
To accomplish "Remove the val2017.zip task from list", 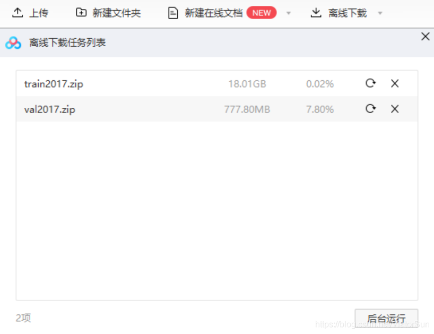I will pos(395,109).
